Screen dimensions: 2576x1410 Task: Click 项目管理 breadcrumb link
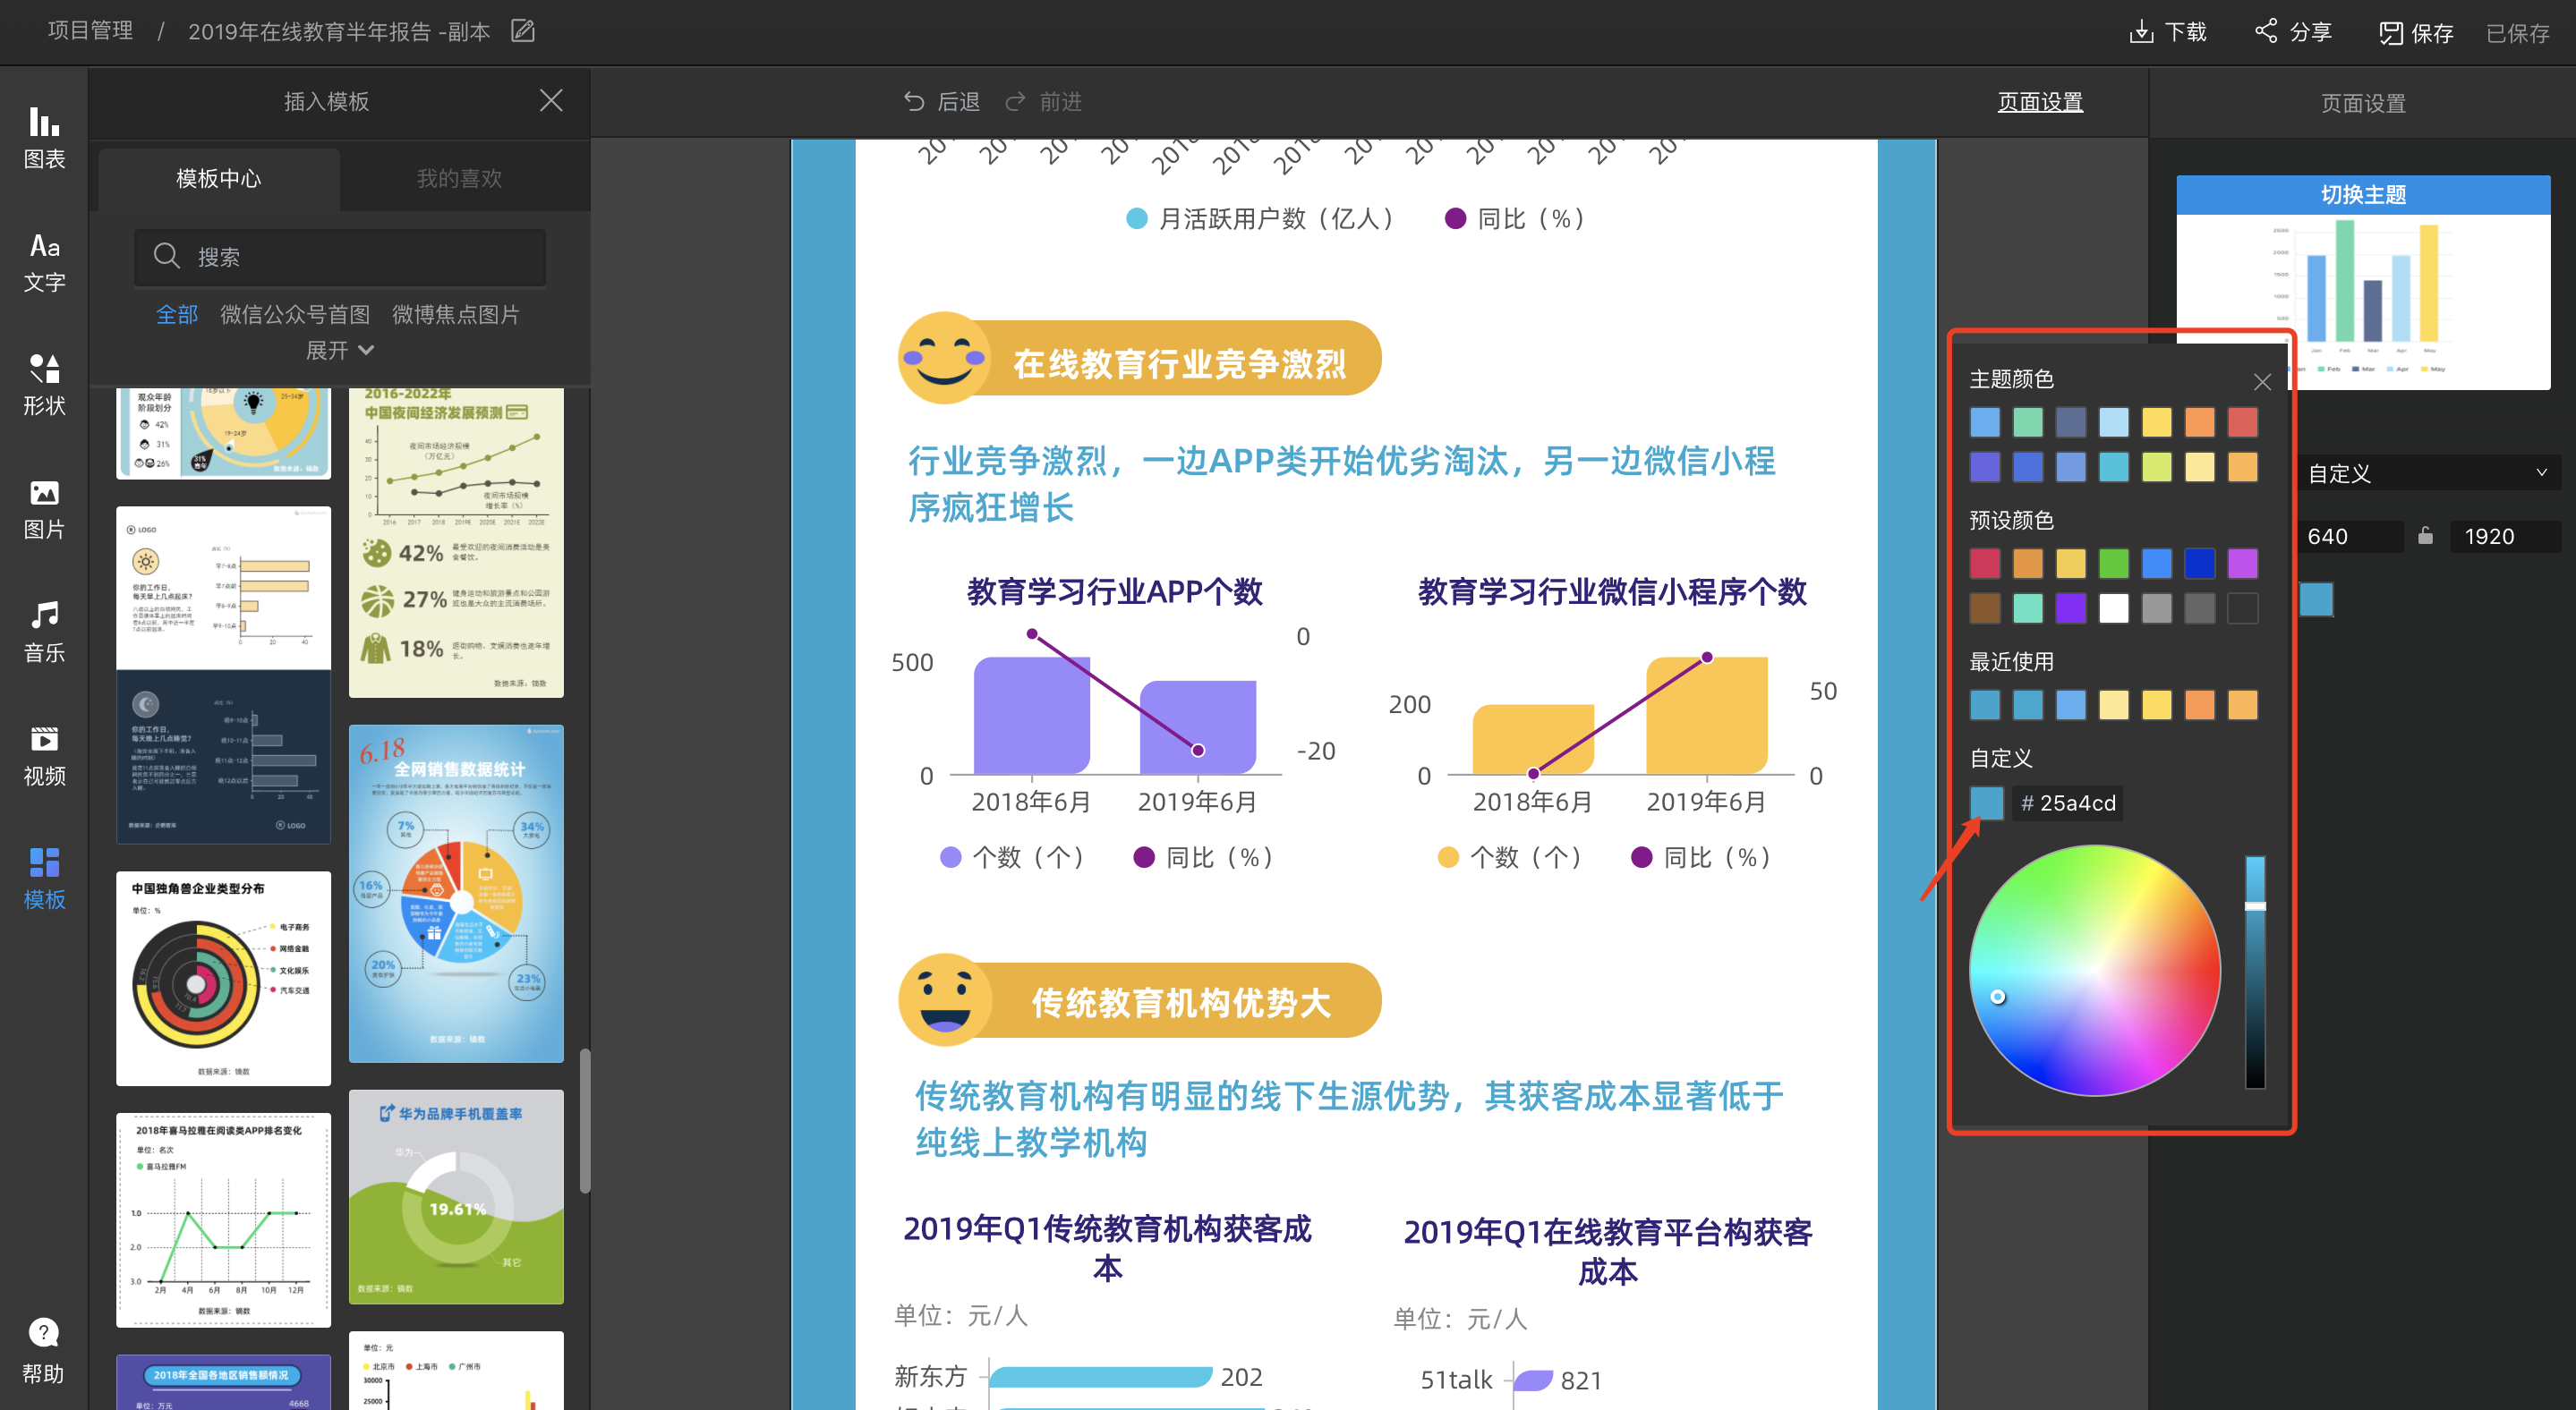(x=90, y=31)
